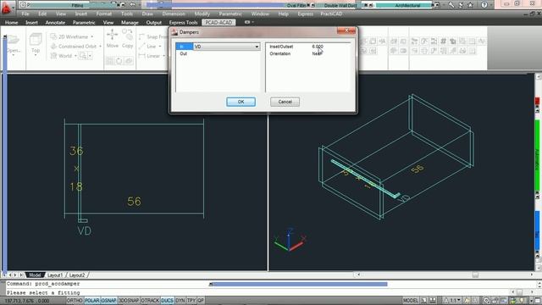Switch to the Annotate ribbon tab
Viewport: 542px width, 305px height.
(x=55, y=23)
